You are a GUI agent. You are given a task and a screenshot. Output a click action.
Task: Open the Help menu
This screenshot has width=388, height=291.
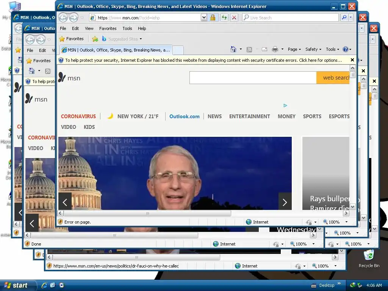click(142, 28)
